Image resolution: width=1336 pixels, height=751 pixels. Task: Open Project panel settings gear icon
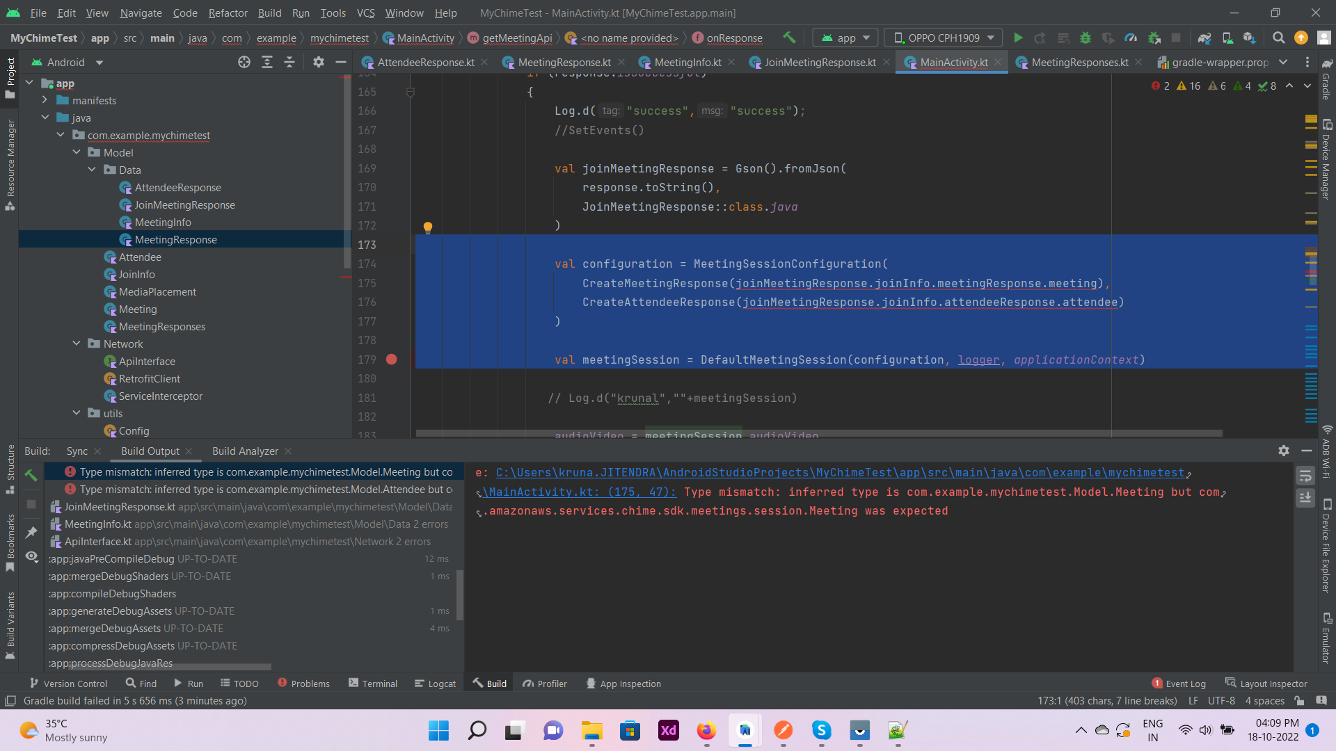coord(318,62)
